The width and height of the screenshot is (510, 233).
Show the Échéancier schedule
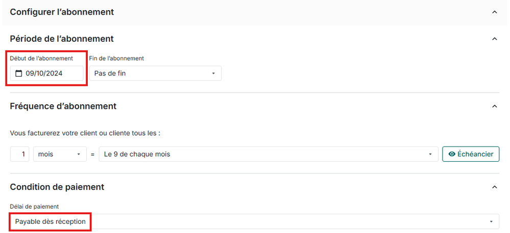coord(471,154)
